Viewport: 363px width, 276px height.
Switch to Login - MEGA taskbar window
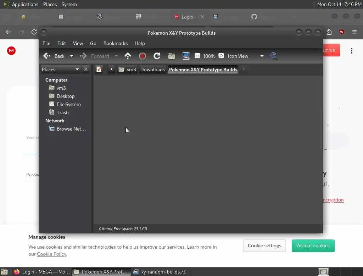[x=42, y=272]
